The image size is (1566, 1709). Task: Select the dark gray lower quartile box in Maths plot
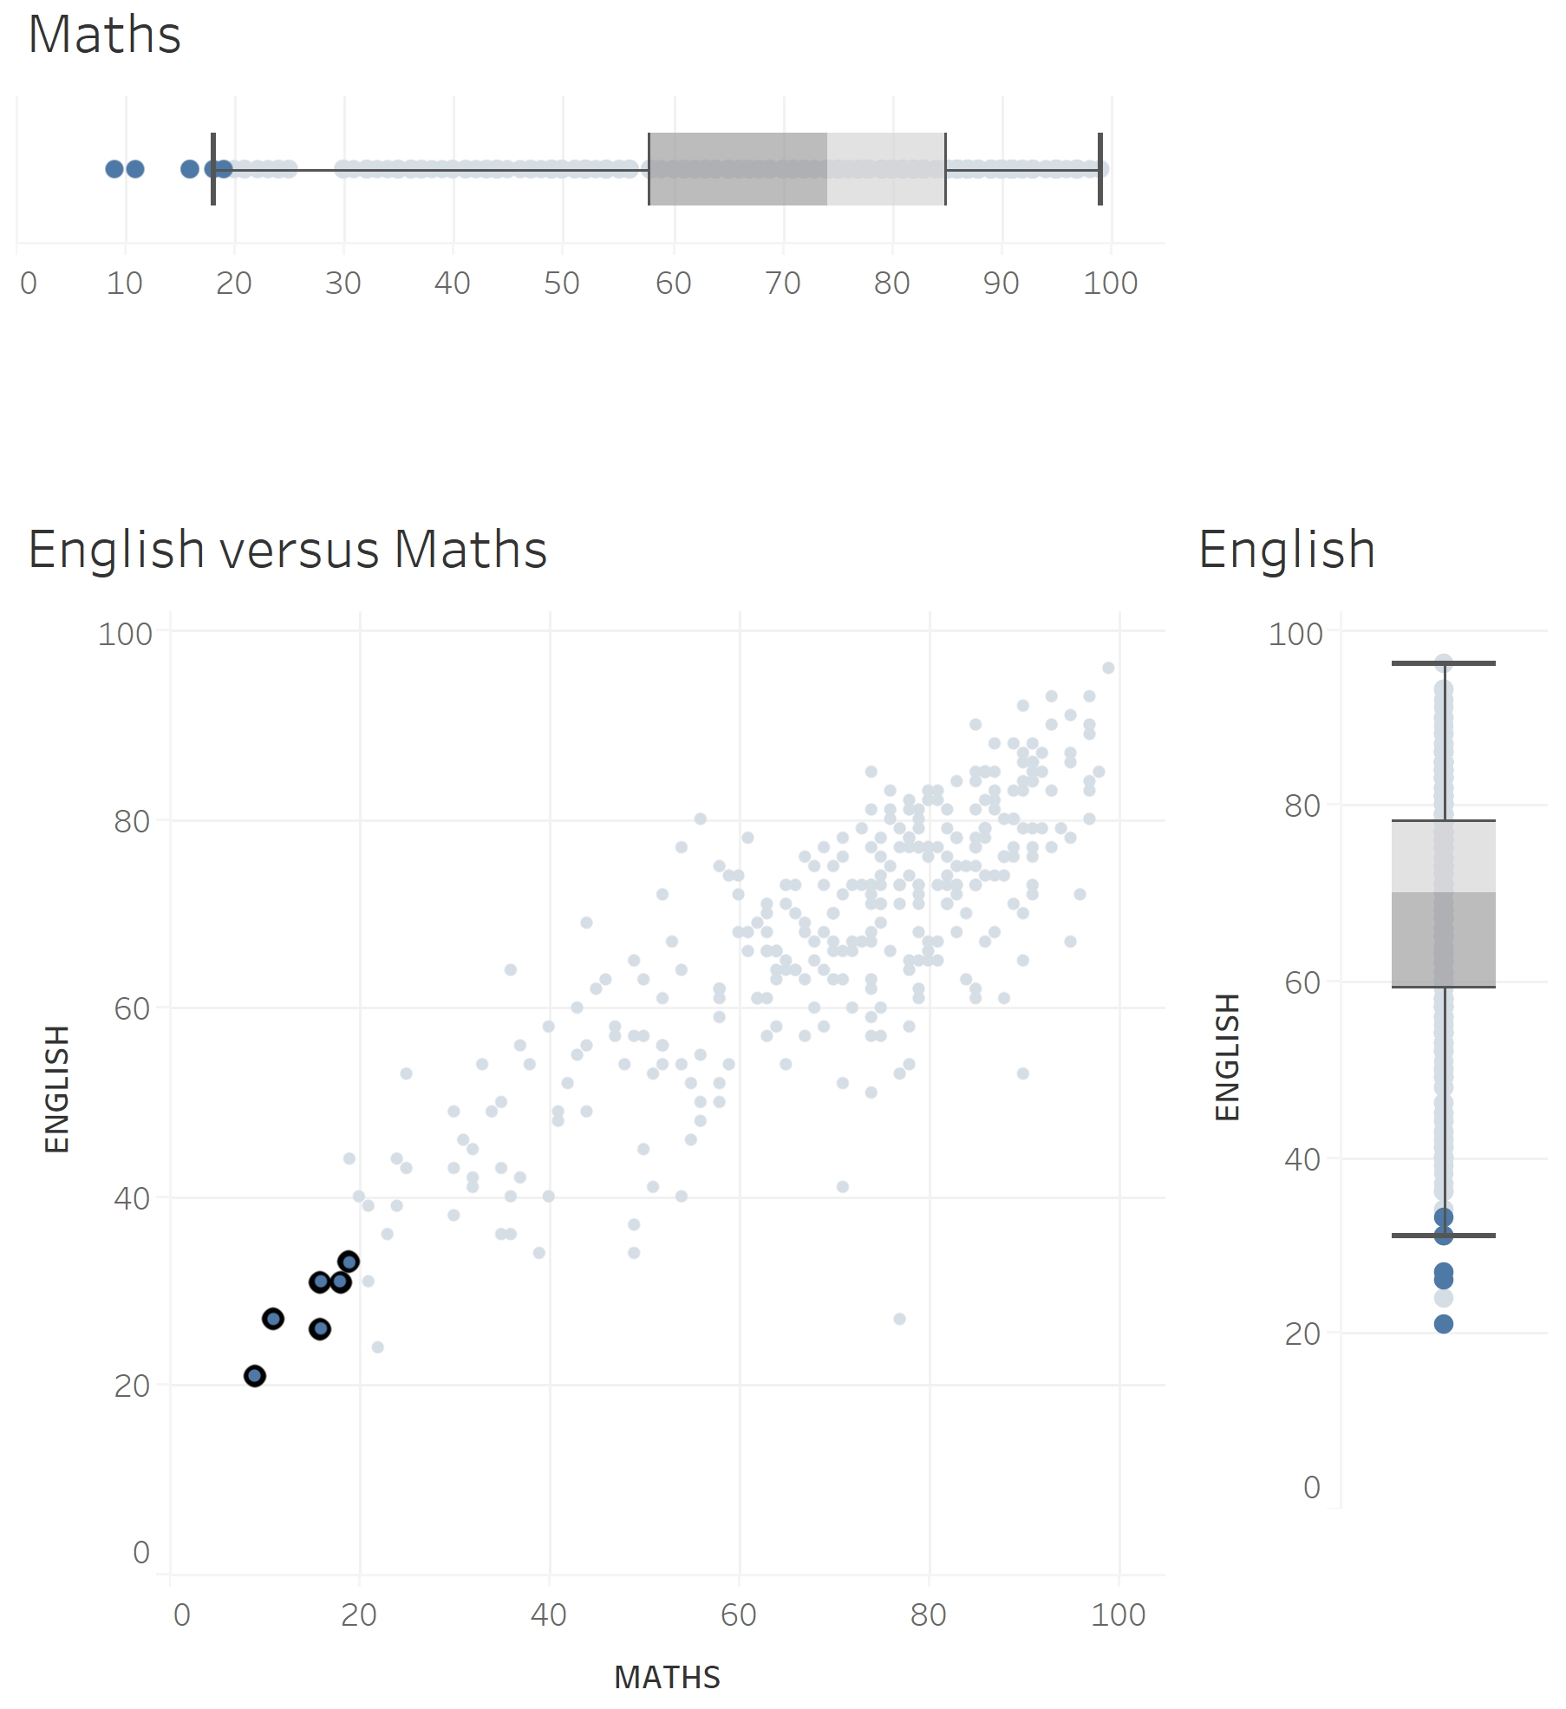tap(737, 169)
